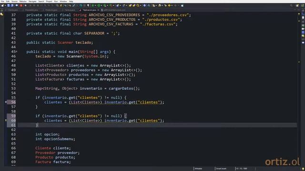305x171 pixels.
Task: Open the Help menu
Action: 71,1
